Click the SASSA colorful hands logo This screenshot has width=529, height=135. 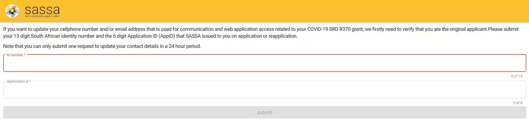tap(12, 11)
